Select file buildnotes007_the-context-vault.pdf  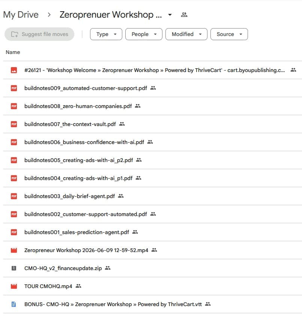click(70, 124)
